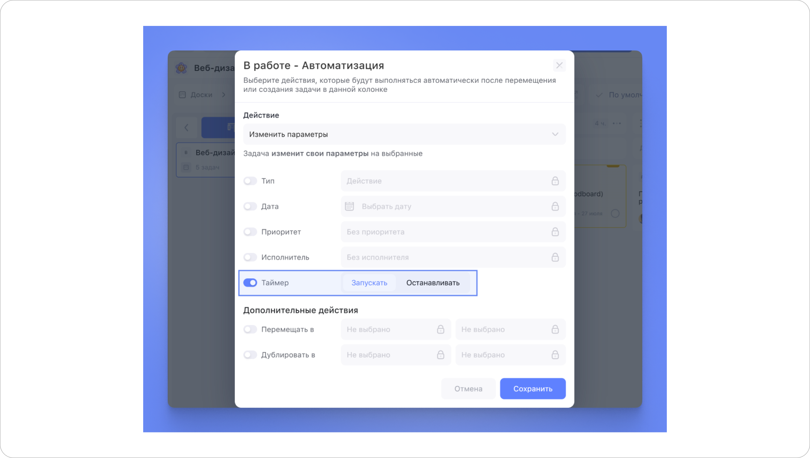The height and width of the screenshot is (458, 810).
Task: Click the back arrow button in background window
Action: pos(186,128)
